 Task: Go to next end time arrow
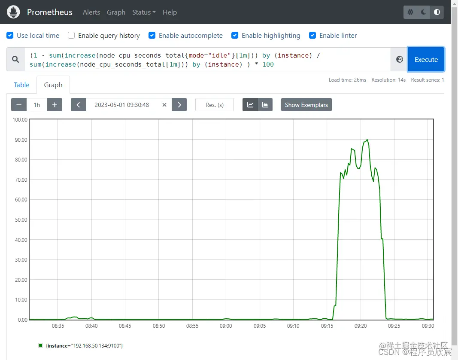point(179,105)
